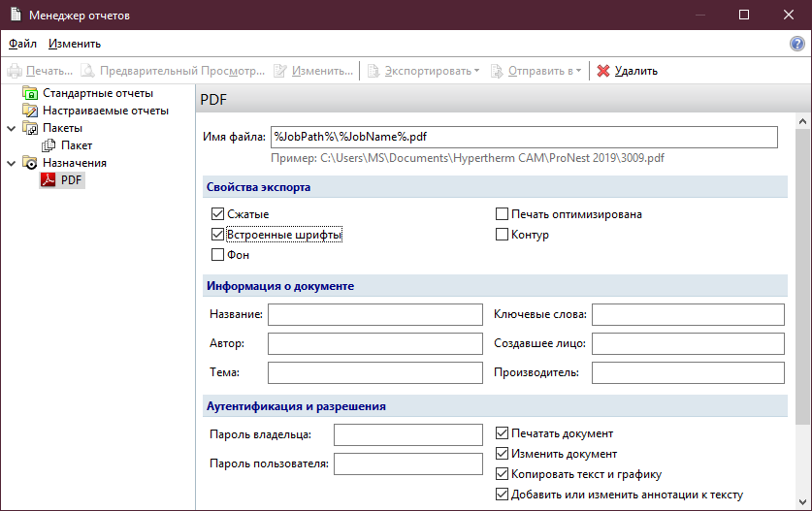
Task: Click the Название text field
Action: tap(374, 314)
